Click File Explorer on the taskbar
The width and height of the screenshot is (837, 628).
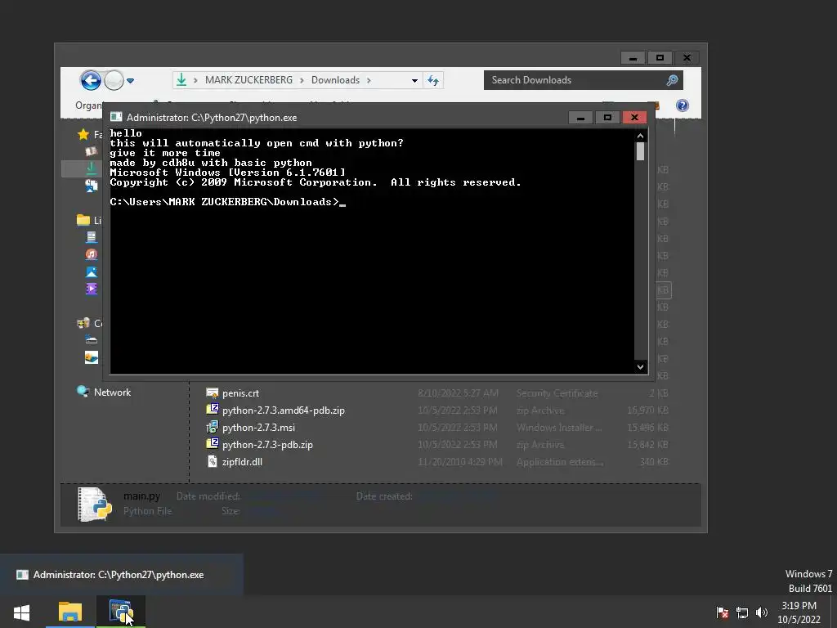pyautogui.click(x=70, y=612)
